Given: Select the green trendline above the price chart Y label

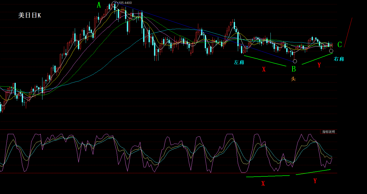Looking at the screenshot, I should coord(317,59).
